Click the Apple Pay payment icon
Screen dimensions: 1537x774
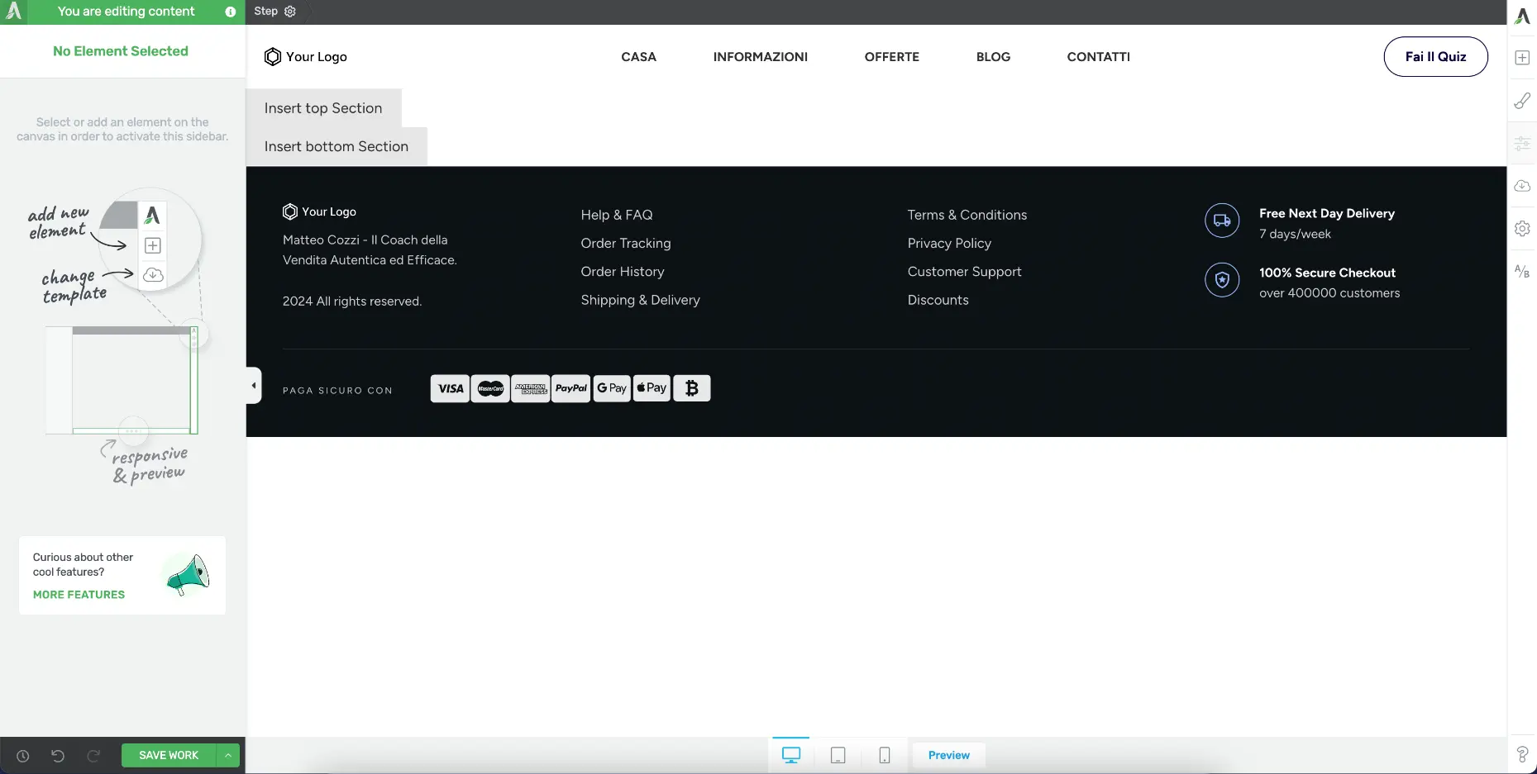point(652,388)
